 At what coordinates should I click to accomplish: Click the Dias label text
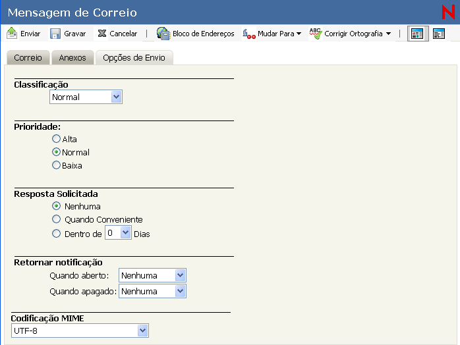(142, 234)
